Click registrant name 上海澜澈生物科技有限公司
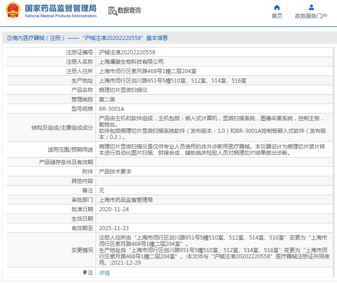 (x=131, y=62)
